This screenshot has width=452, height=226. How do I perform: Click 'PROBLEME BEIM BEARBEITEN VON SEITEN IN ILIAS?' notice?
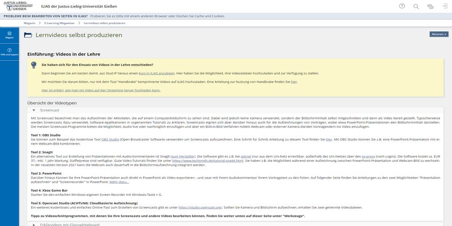tap(46, 16)
